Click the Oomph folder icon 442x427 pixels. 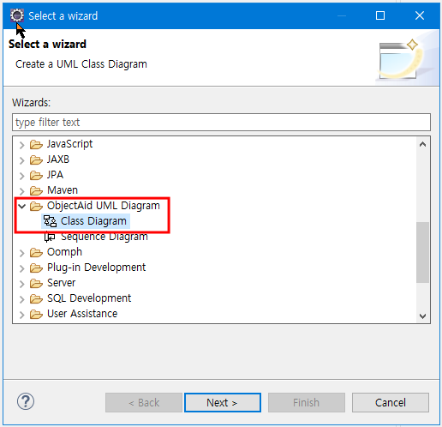coord(36,252)
